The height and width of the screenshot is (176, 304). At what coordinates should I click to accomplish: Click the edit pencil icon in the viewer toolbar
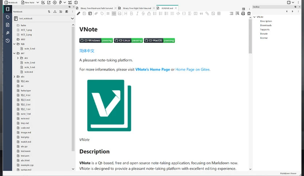(78, 13)
